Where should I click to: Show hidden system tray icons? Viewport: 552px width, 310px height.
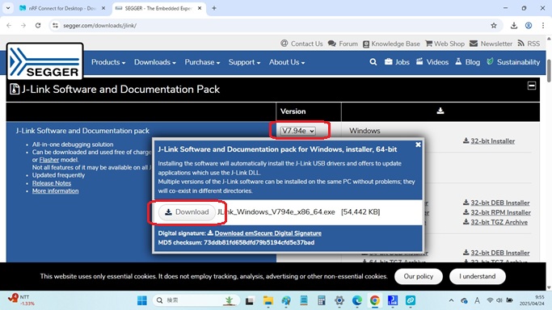coord(451,300)
